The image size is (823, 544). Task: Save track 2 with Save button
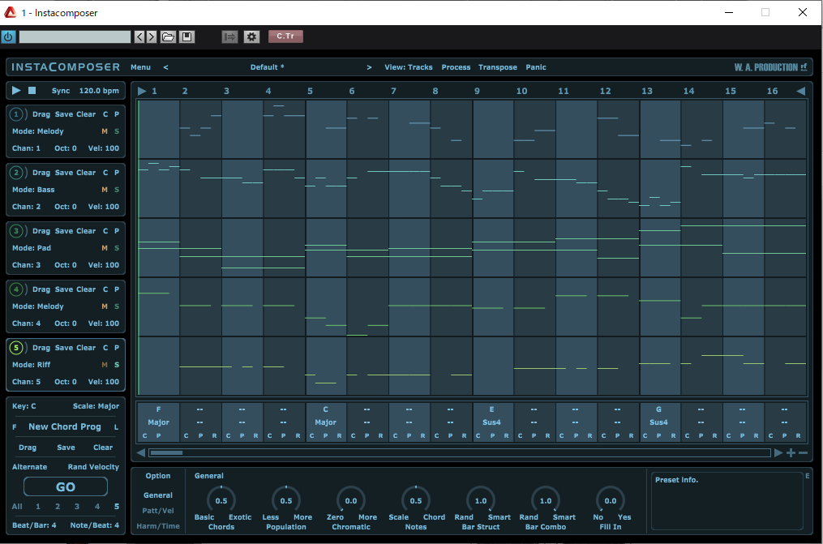pyautogui.click(x=64, y=172)
